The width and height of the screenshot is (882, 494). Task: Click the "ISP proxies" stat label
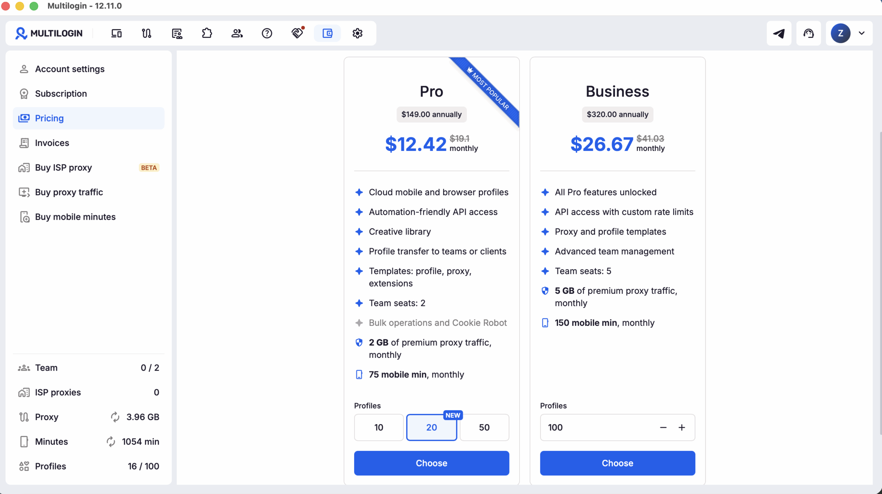pos(58,392)
